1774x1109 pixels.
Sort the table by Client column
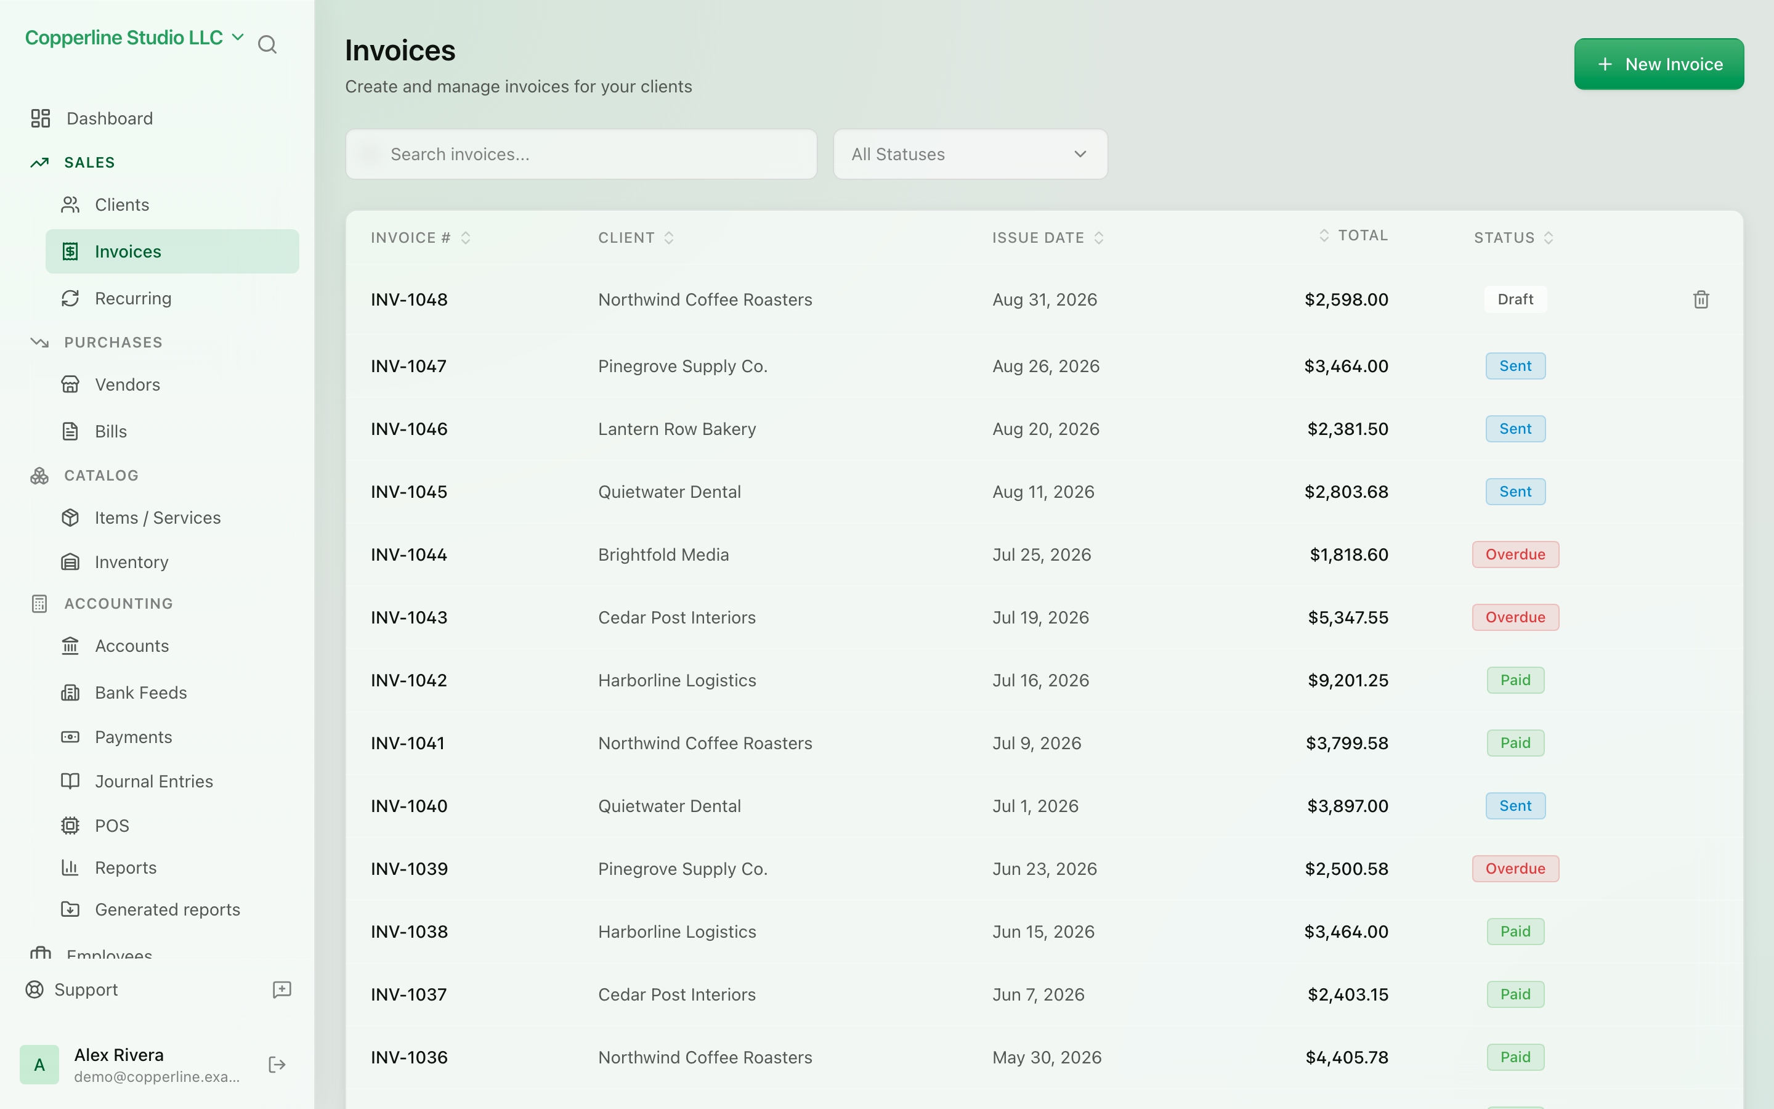coord(636,238)
